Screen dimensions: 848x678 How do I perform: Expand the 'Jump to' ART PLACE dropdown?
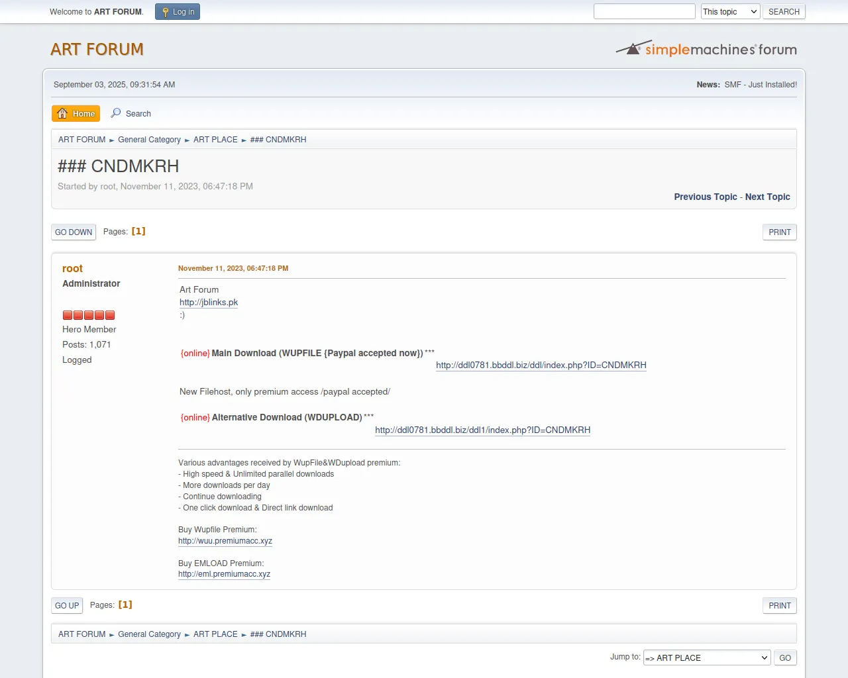point(707,657)
